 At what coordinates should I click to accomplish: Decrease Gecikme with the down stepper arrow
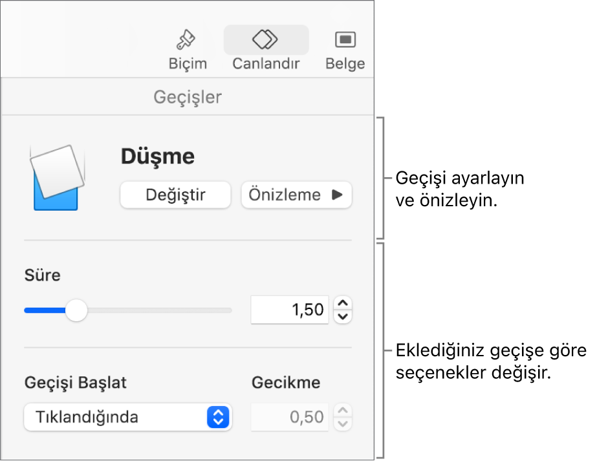pos(343,423)
